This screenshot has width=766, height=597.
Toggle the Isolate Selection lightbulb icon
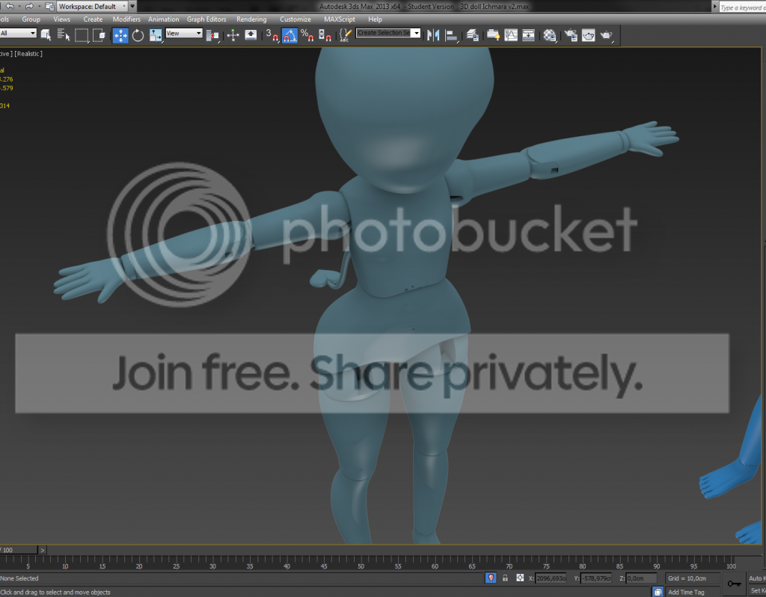[491, 578]
